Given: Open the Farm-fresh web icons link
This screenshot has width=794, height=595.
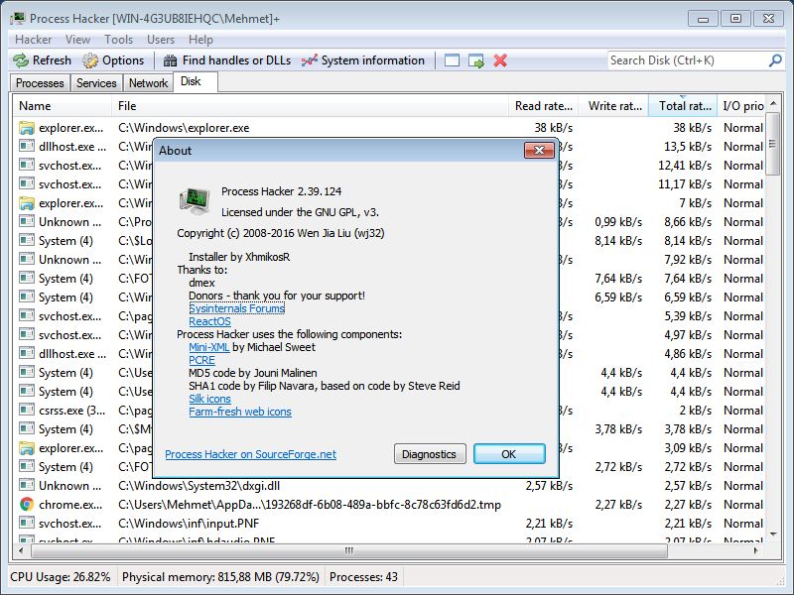Looking at the screenshot, I should click(x=240, y=412).
